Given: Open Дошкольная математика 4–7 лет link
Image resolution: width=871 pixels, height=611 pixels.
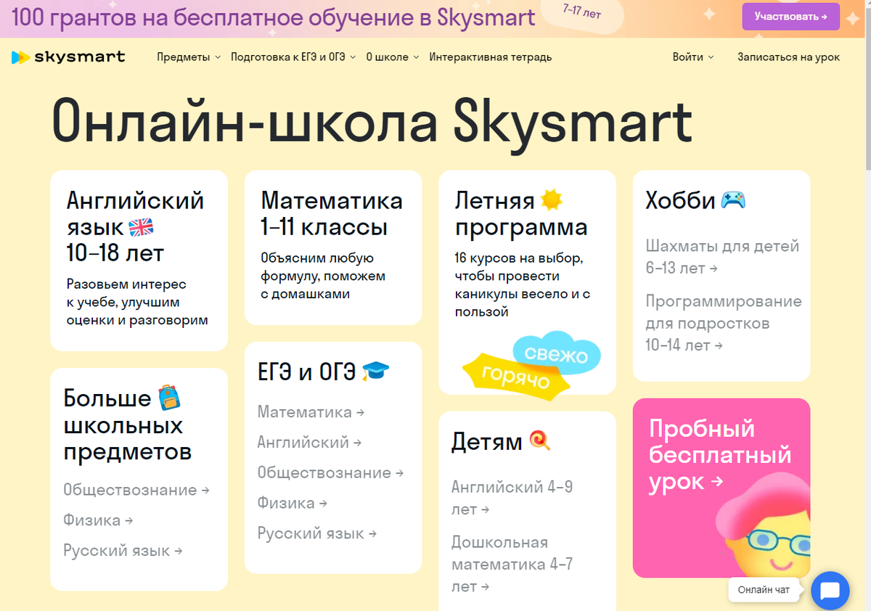Looking at the screenshot, I should click(512, 565).
